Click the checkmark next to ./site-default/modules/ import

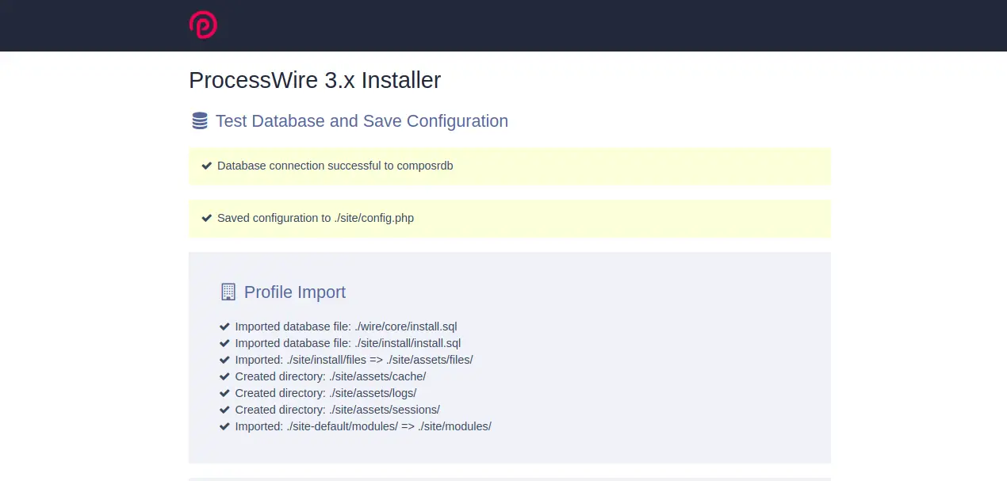[x=225, y=426]
